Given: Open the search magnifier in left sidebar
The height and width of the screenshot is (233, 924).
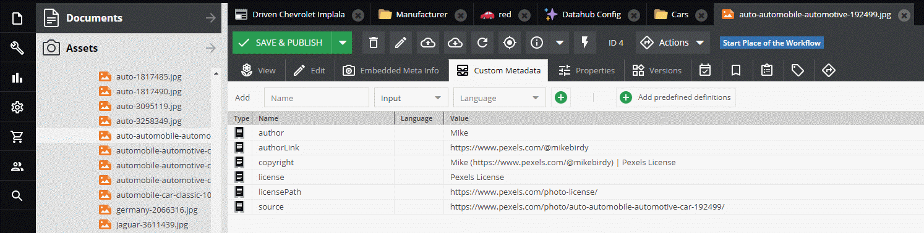Looking at the screenshot, I should (17, 196).
